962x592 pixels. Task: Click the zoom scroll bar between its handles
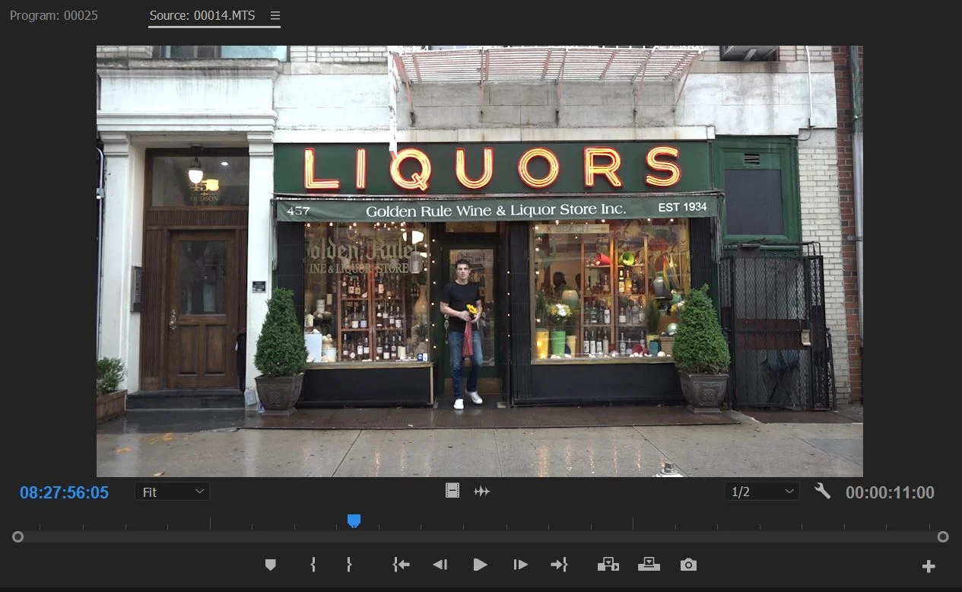[x=480, y=536]
